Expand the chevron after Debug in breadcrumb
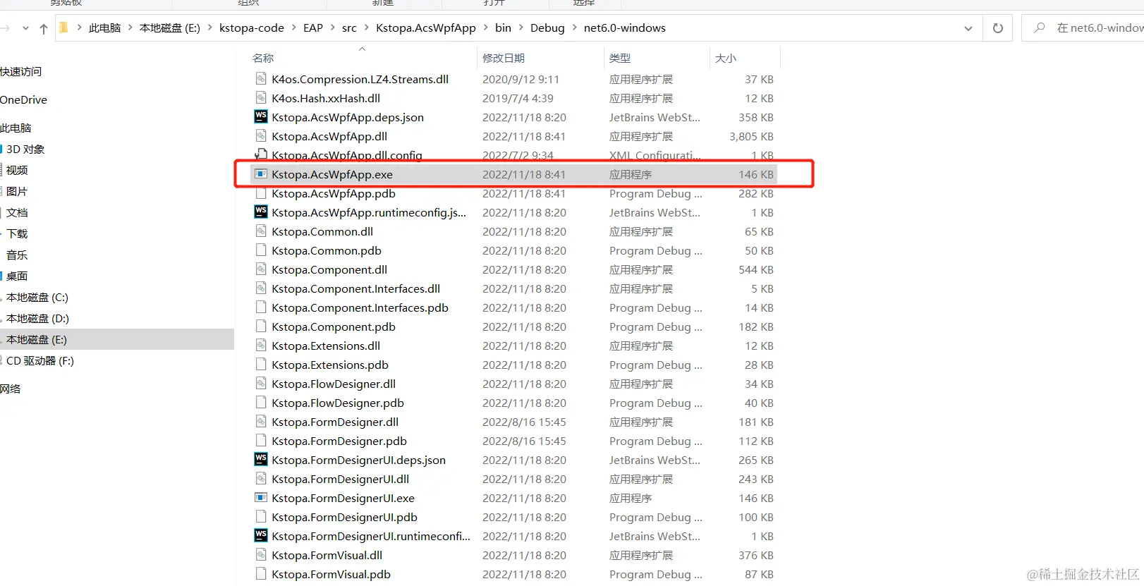Viewport: 1144px width, 586px height. point(574,28)
